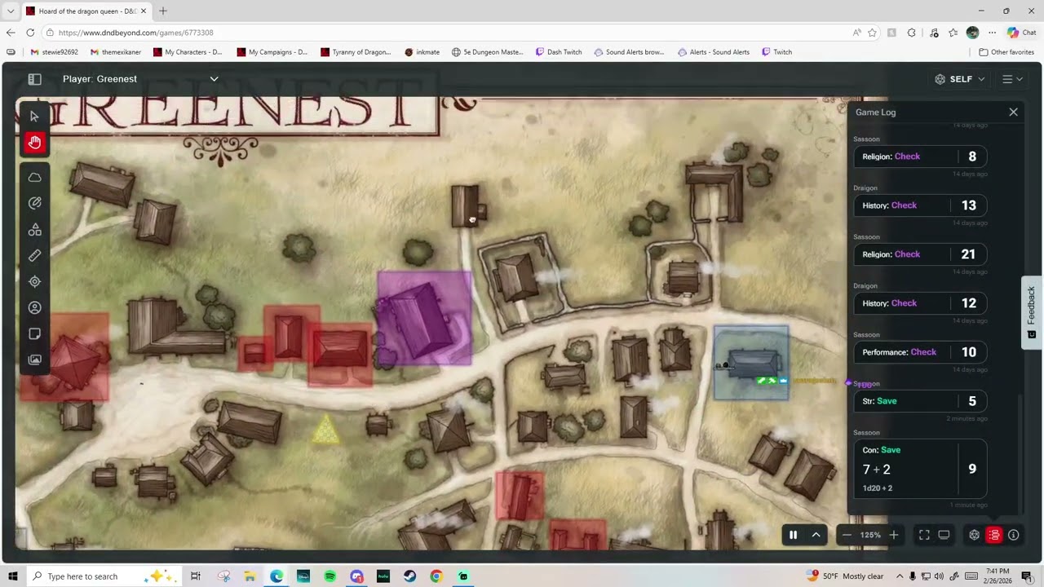The height and width of the screenshot is (587, 1044).
Task: Select the Hoard of the dragon queen tab
Action: tap(86, 11)
